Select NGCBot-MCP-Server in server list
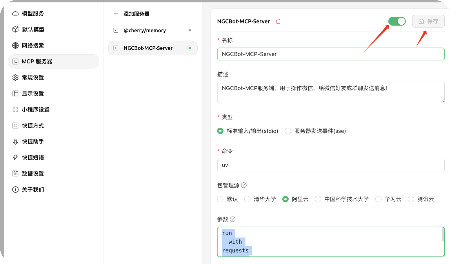This screenshot has width=451, height=264. pos(153,48)
